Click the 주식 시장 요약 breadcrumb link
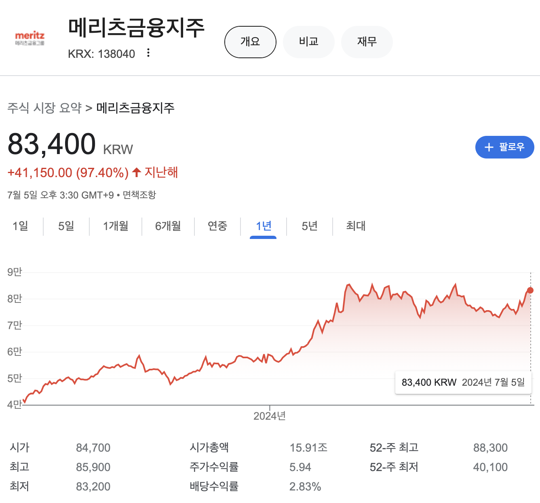This screenshot has width=540, height=503. pos(44,108)
